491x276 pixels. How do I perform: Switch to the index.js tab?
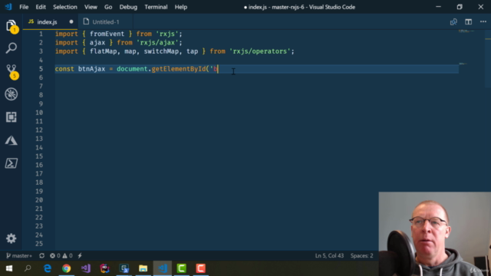point(51,22)
